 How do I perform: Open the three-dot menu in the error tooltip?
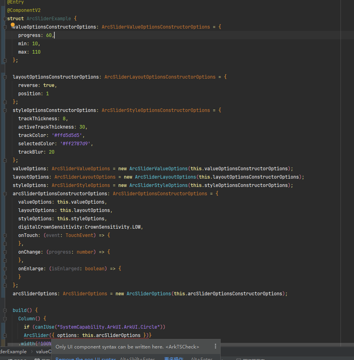click(x=215, y=346)
